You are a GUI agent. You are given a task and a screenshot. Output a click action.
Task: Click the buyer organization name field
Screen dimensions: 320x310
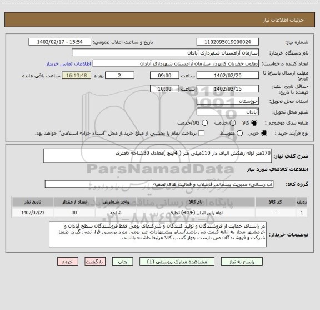[165, 53]
